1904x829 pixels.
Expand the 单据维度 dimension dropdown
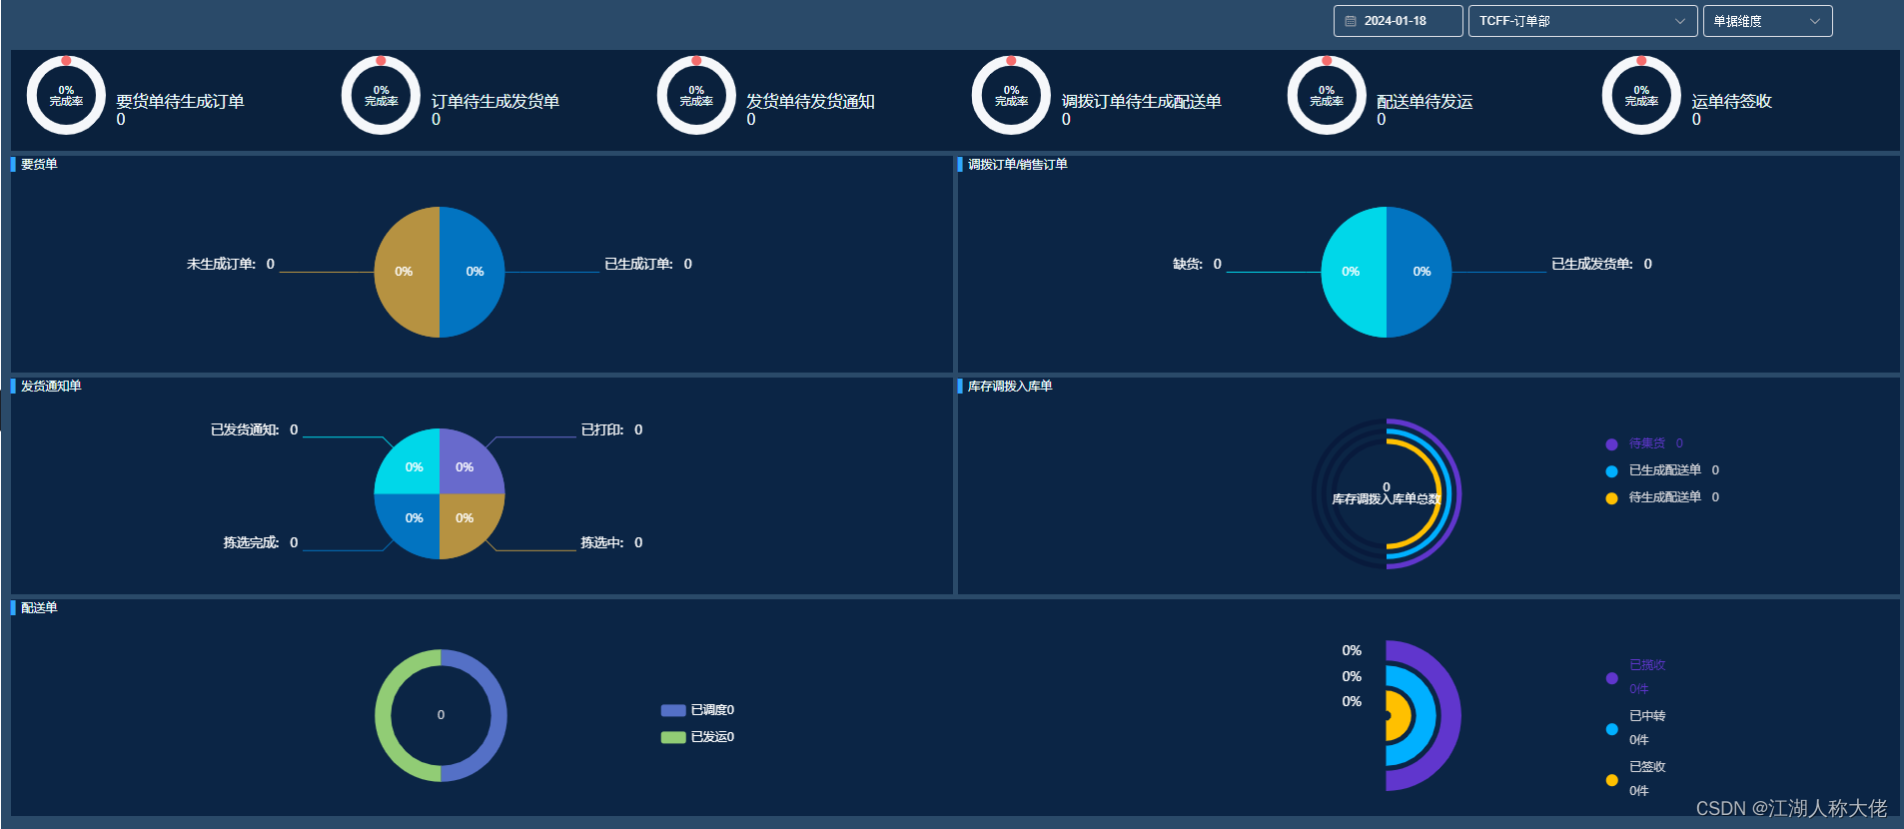tap(1767, 21)
